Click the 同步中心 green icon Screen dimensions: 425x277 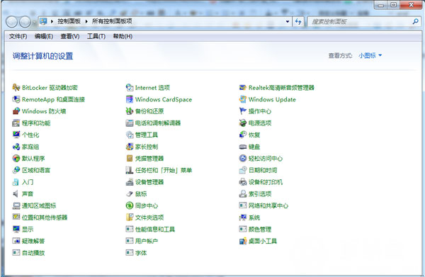pos(130,205)
